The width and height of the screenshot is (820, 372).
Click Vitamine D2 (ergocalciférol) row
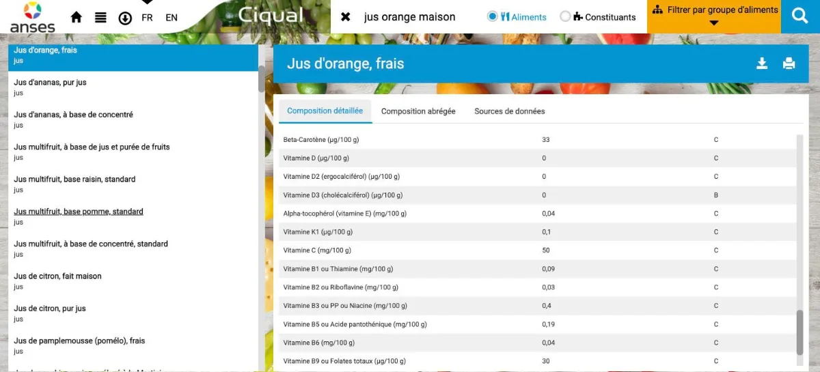[537, 176]
